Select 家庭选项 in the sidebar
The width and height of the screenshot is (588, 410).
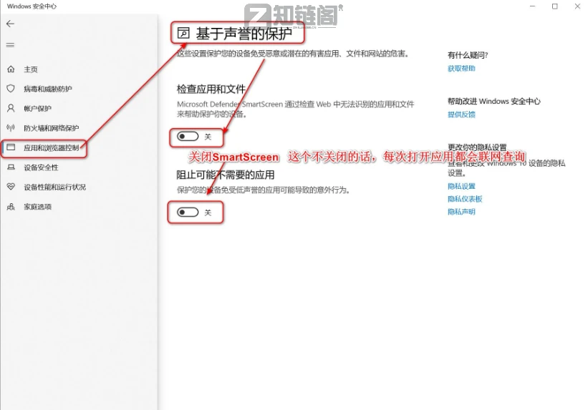(x=37, y=207)
